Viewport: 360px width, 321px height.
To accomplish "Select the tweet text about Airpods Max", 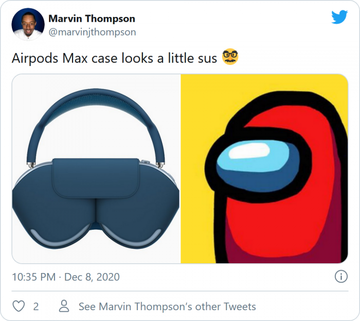I will (x=114, y=58).
